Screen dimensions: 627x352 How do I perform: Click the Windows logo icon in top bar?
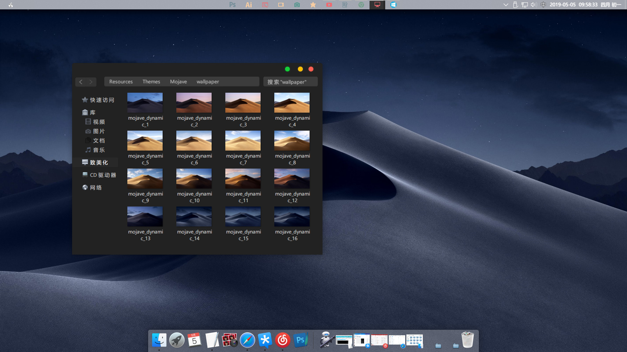coord(393,5)
